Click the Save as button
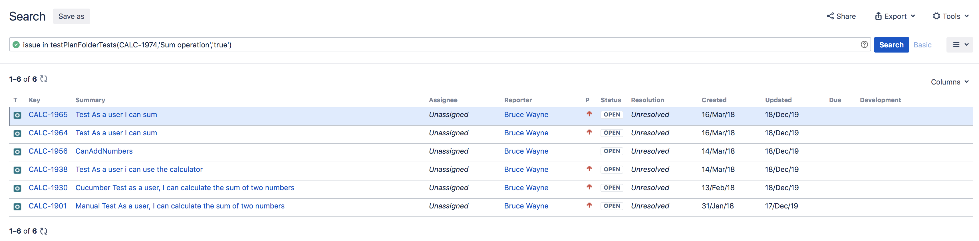 click(x=71, y=16)
